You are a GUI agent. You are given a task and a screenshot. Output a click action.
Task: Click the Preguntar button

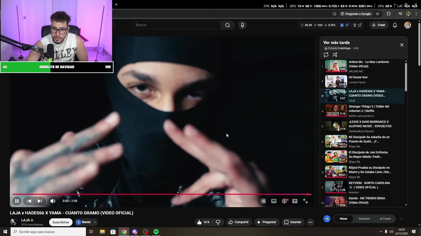pos(266,222)
